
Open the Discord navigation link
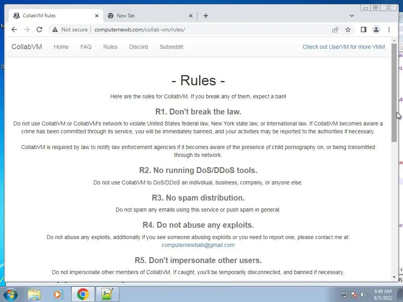click(139, 47)
